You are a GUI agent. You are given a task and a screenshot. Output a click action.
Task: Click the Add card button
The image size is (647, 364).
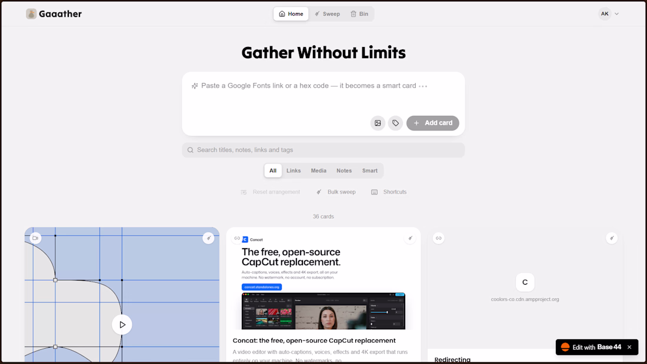click(x=432, y=123)
